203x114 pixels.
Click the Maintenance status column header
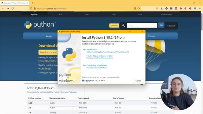click(x=57, y=98)
